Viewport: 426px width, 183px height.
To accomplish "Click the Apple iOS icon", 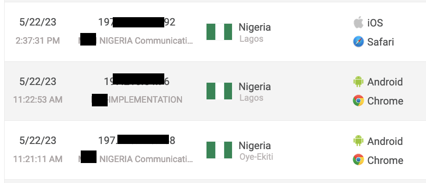I will [x=358, y=22].
